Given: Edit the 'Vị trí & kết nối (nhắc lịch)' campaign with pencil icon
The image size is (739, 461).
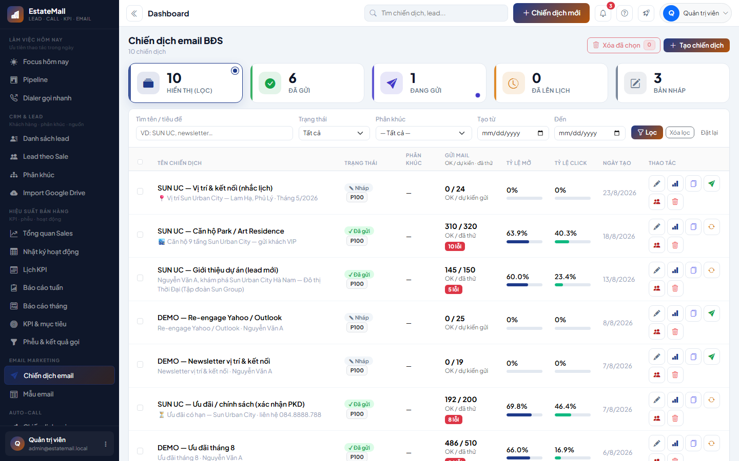Looking at the screenshot, I should (x=657, y=183).
